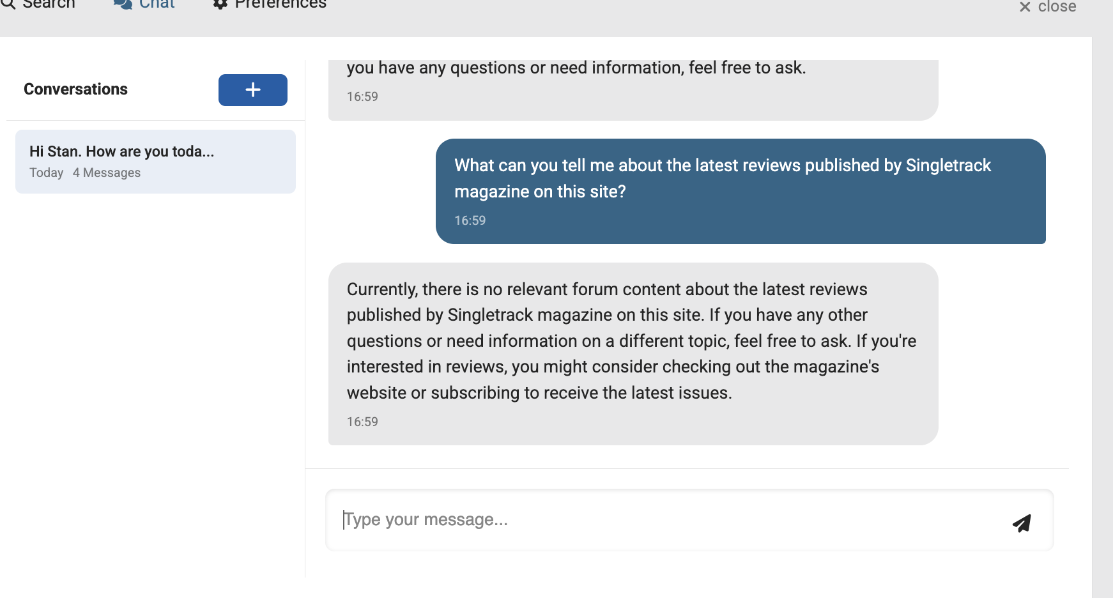Click the close text label

[x=1057, y=7]
